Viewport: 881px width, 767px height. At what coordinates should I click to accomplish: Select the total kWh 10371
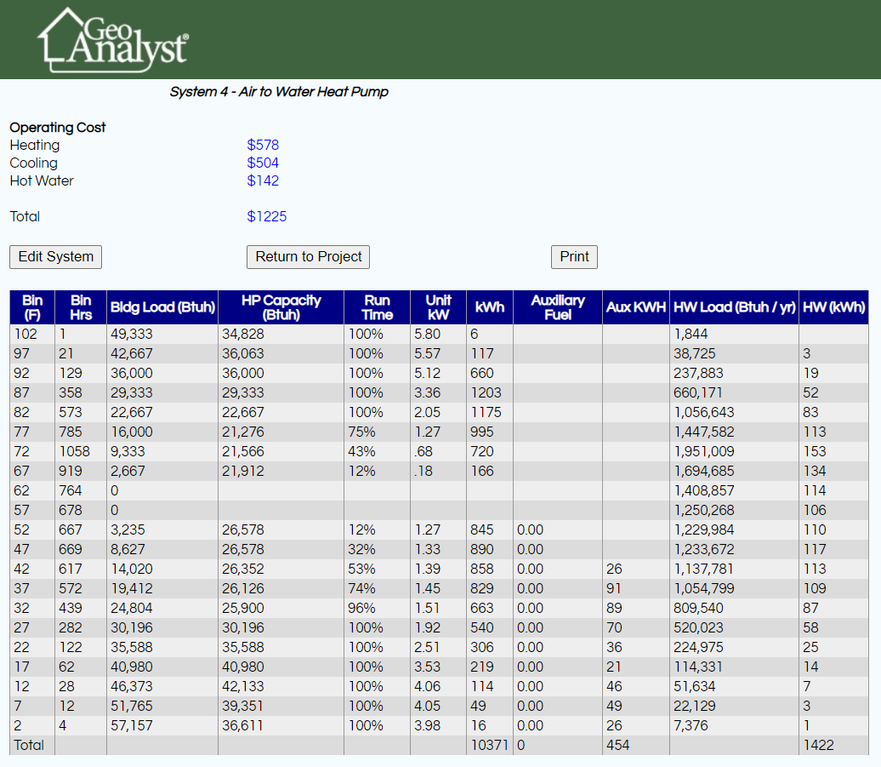coord(489,745)
